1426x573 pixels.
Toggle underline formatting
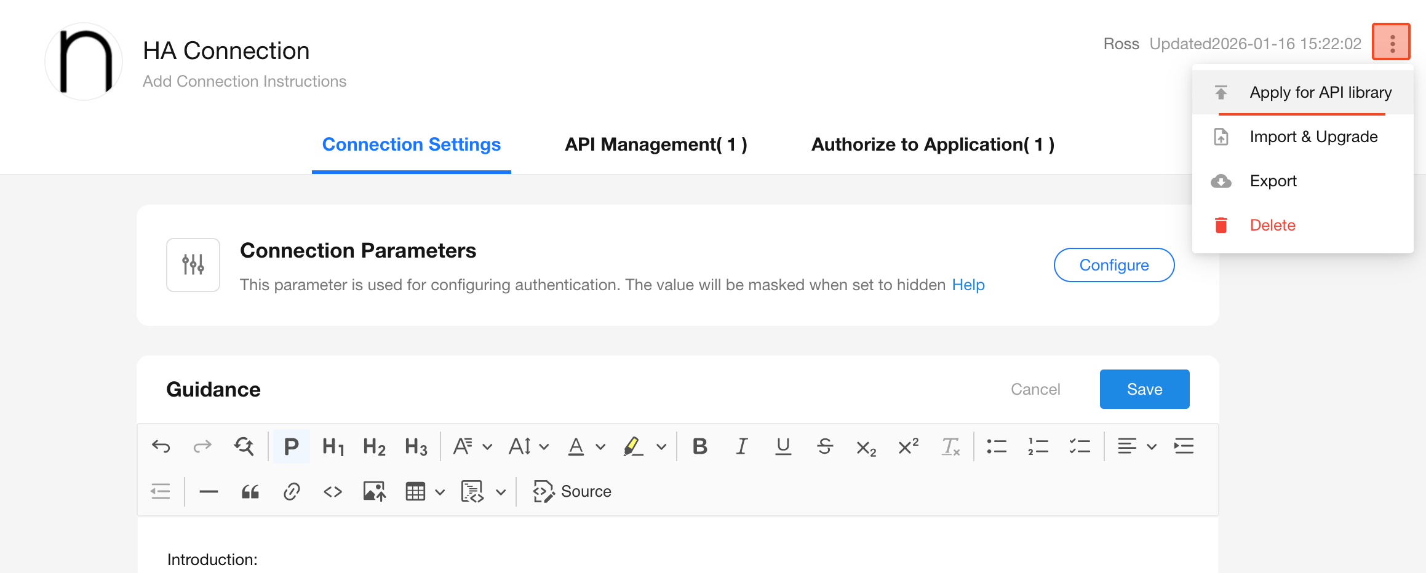tap(783, 446)
